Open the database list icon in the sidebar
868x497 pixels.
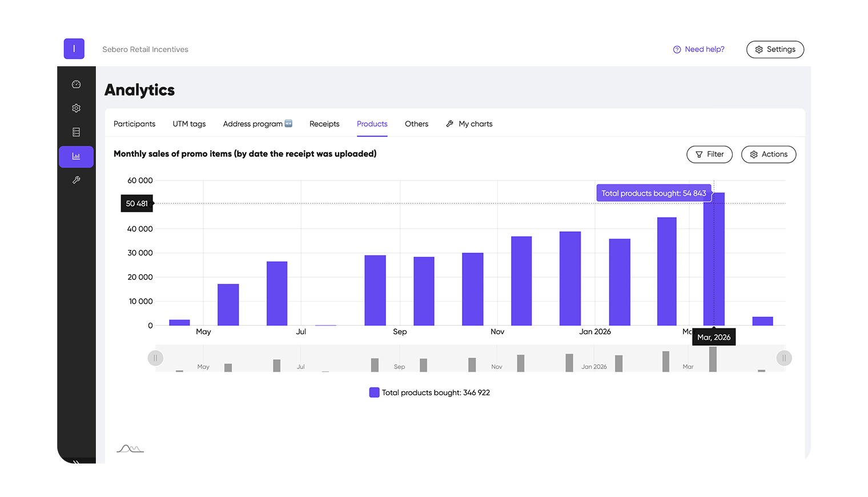click(x=76, y=132)
